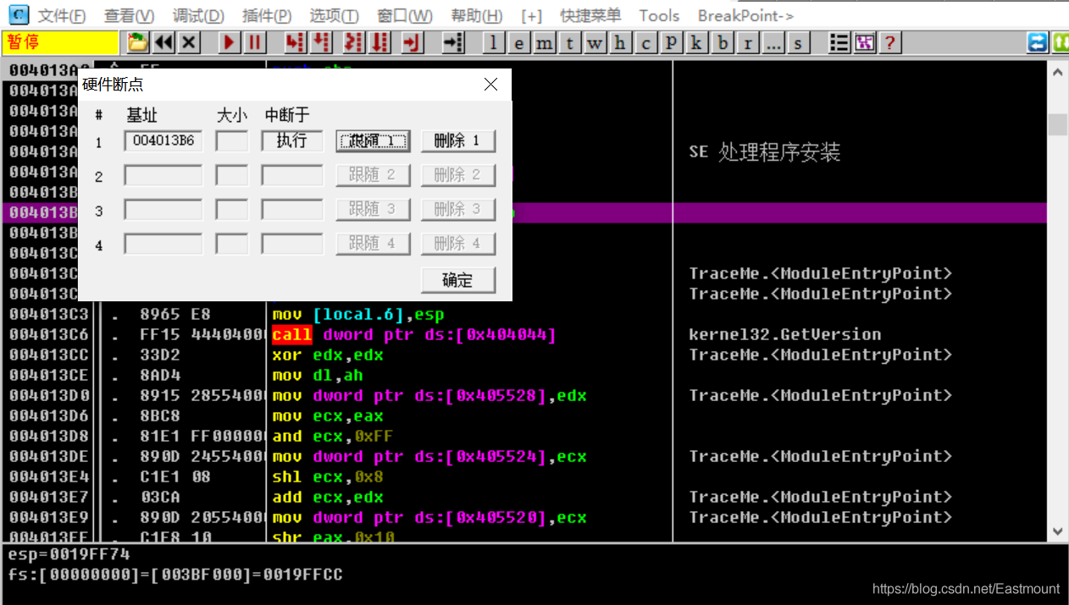Open breakpoints window with b button

(723, 42)
